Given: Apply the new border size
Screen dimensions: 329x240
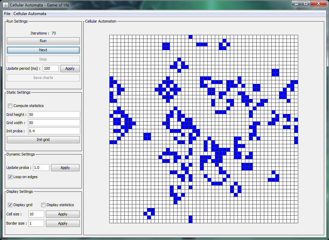Looking at the screenshot, I should pyautogui.click(x=63, y=223).
